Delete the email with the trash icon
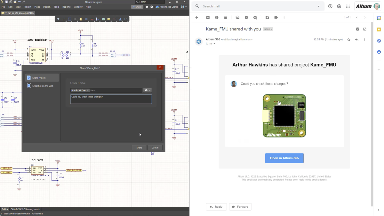The width and height of the screenshot is (384, 216). 226,18
